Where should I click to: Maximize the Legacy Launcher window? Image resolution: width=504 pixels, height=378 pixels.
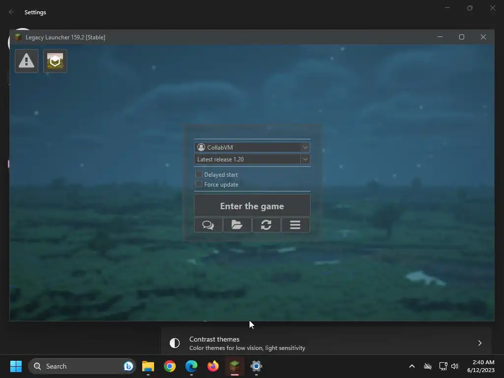(x=462, y=37)
